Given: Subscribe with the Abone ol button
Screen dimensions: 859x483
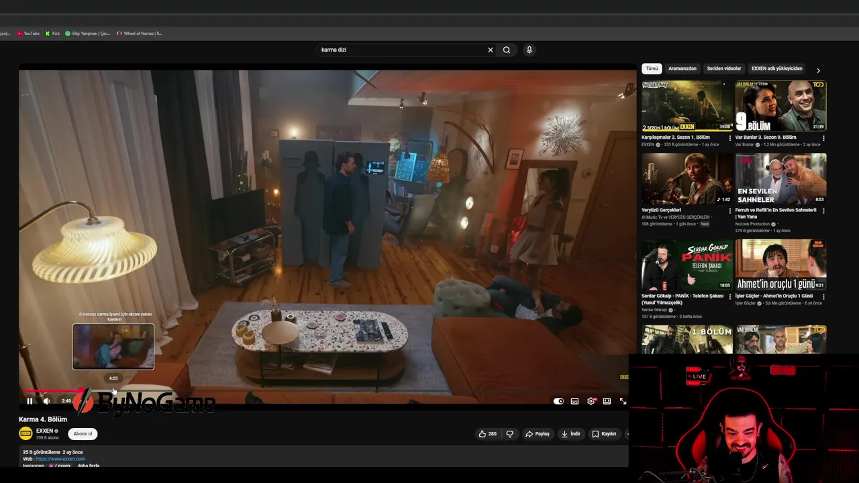Looking at the screenshot, I should (83, 434).
